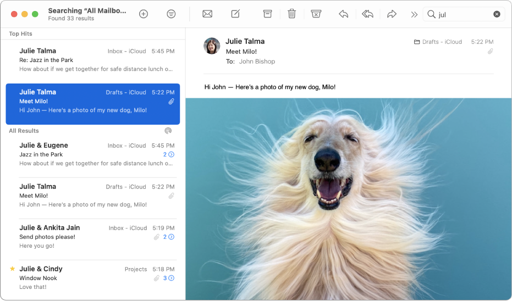Viewport: 512px width, 301px height.
Task: Click the search magnifier icon
Action: (431, 14)
